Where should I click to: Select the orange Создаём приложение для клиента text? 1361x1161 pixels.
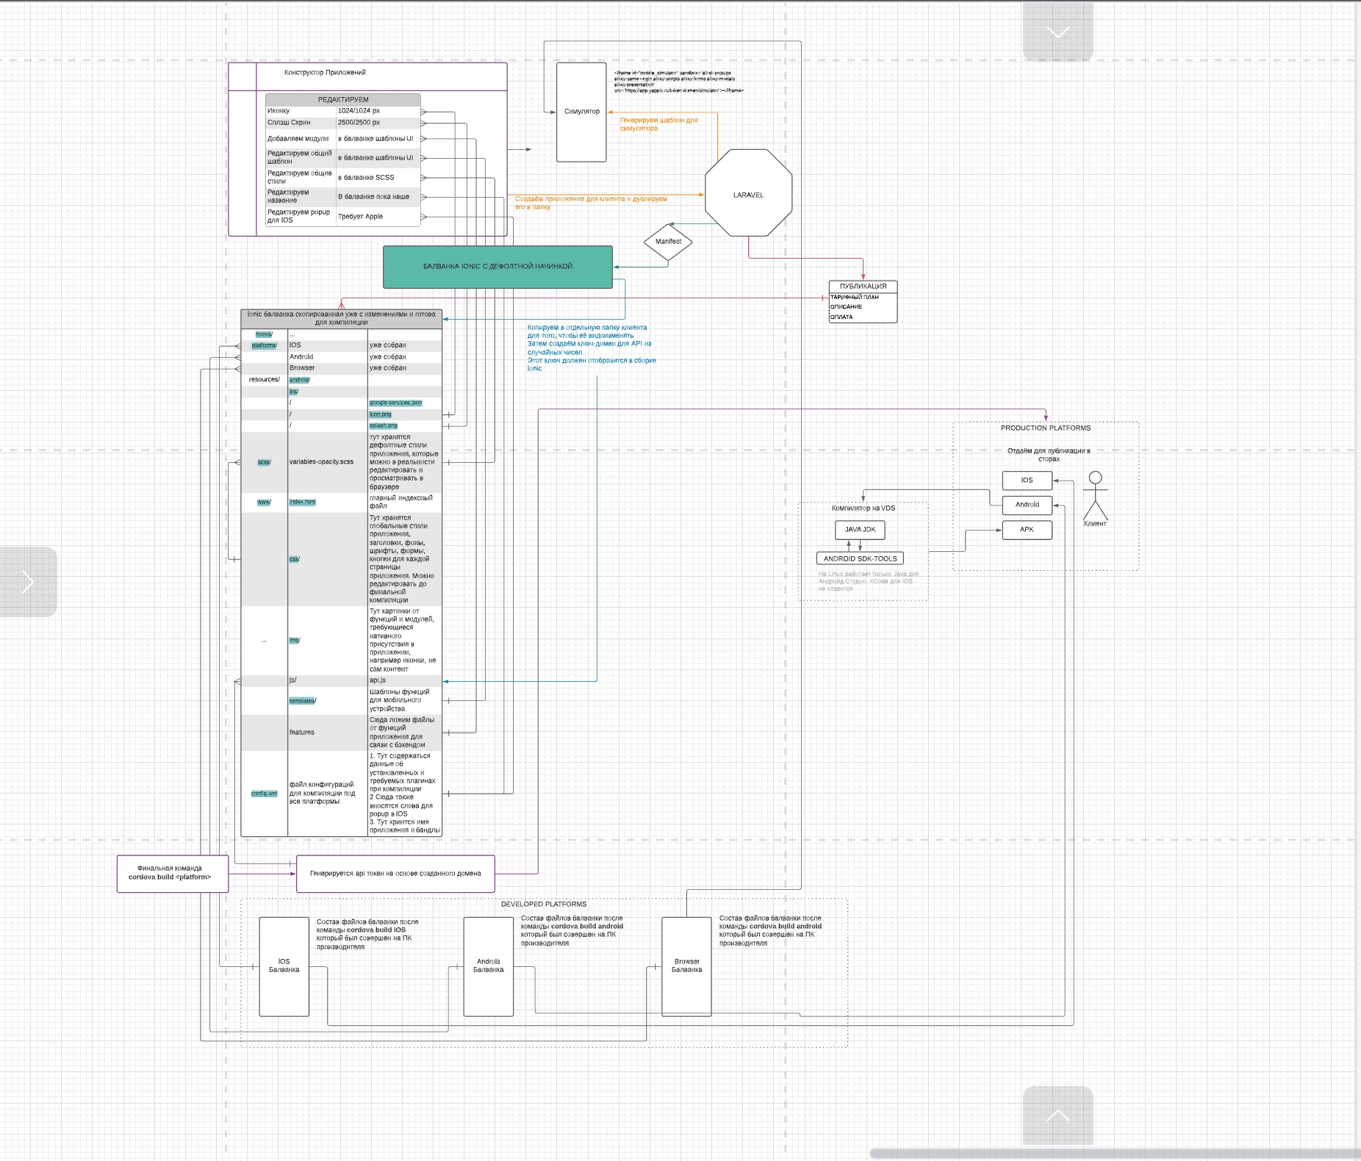coord(591,203)
